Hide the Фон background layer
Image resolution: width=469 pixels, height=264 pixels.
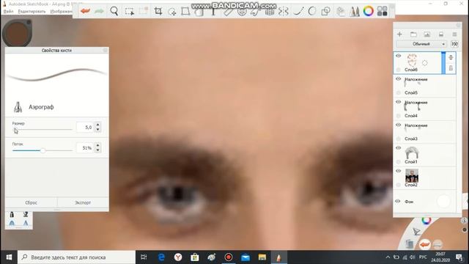pos(398,202)
